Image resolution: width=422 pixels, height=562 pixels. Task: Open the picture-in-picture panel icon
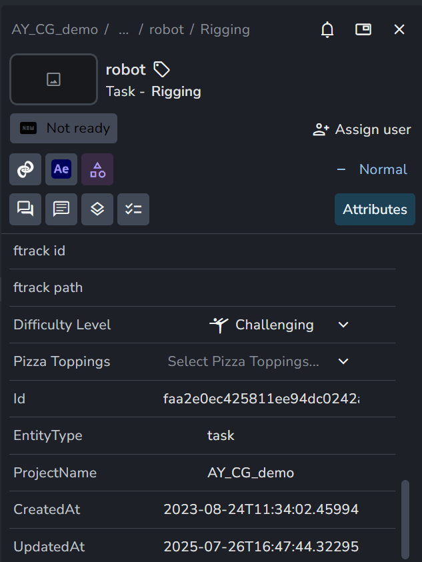pos(363,29)
